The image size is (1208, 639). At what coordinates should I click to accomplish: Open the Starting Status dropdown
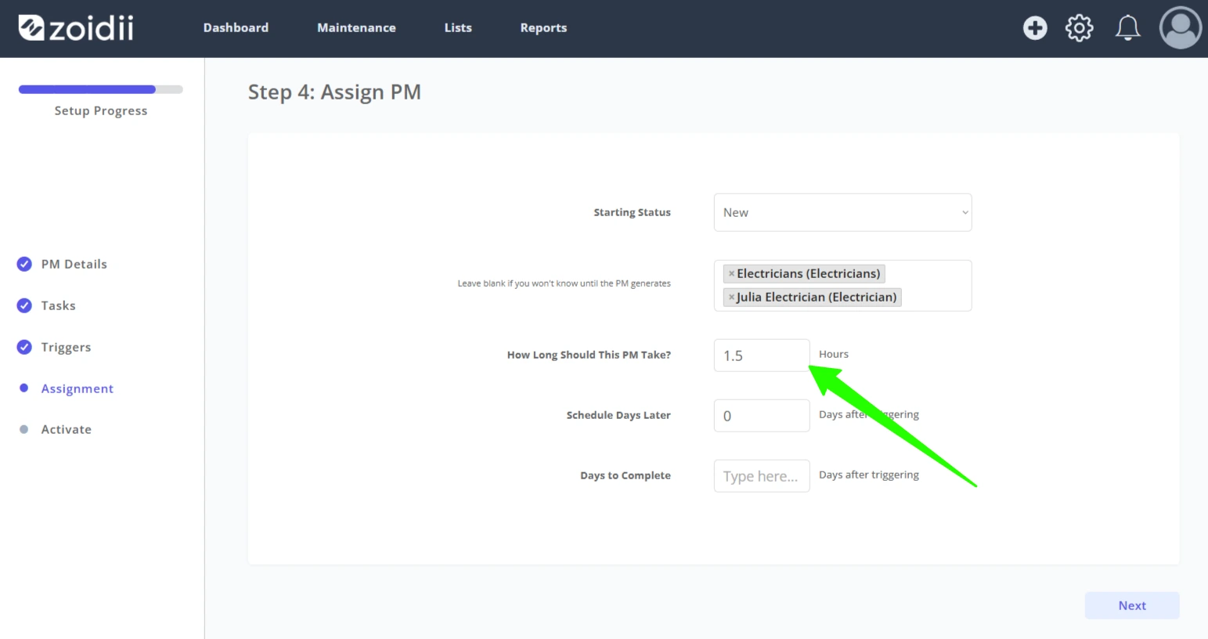point(842,212)
